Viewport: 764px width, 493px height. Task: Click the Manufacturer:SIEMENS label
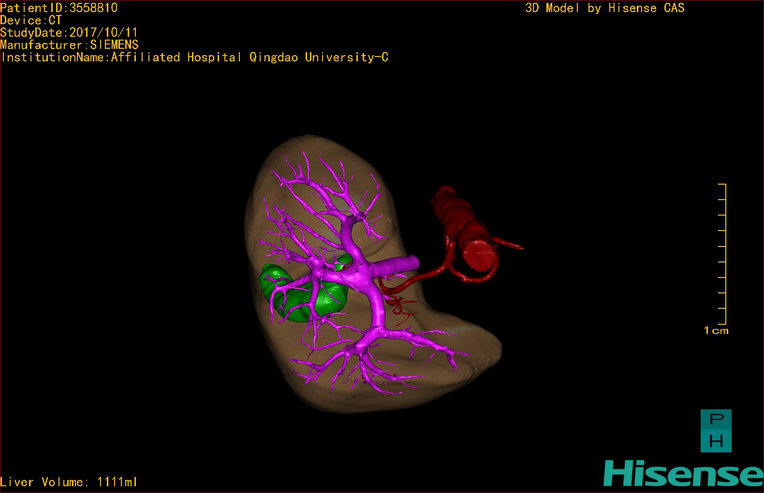pyautogui.click(x=70, y=45)
